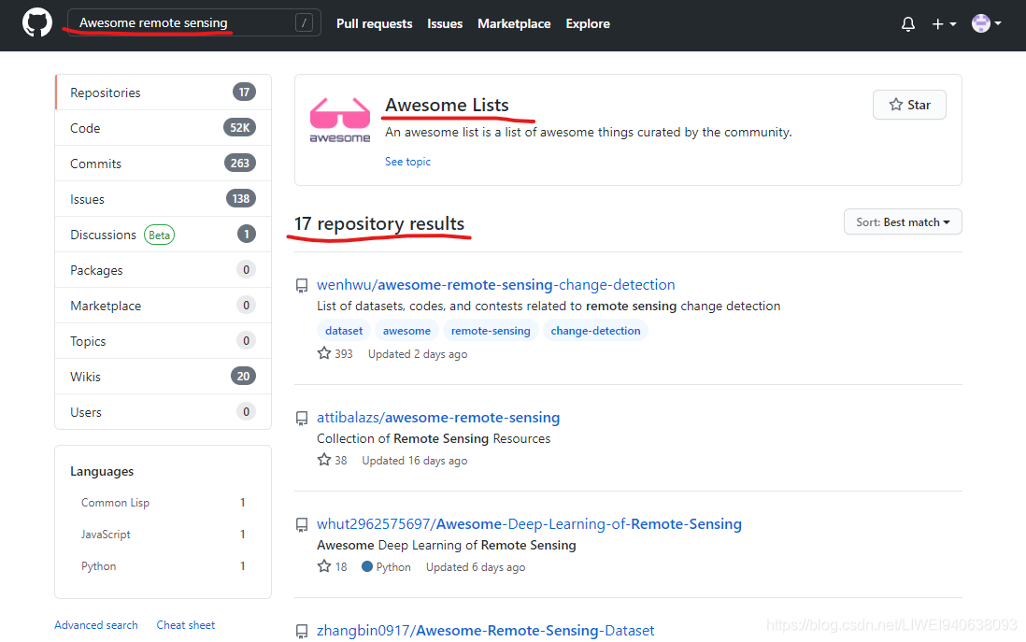The image size is (1026, 642).
Task: Open the Awesome Lists topic title
Action: click(x=447, y=105)
